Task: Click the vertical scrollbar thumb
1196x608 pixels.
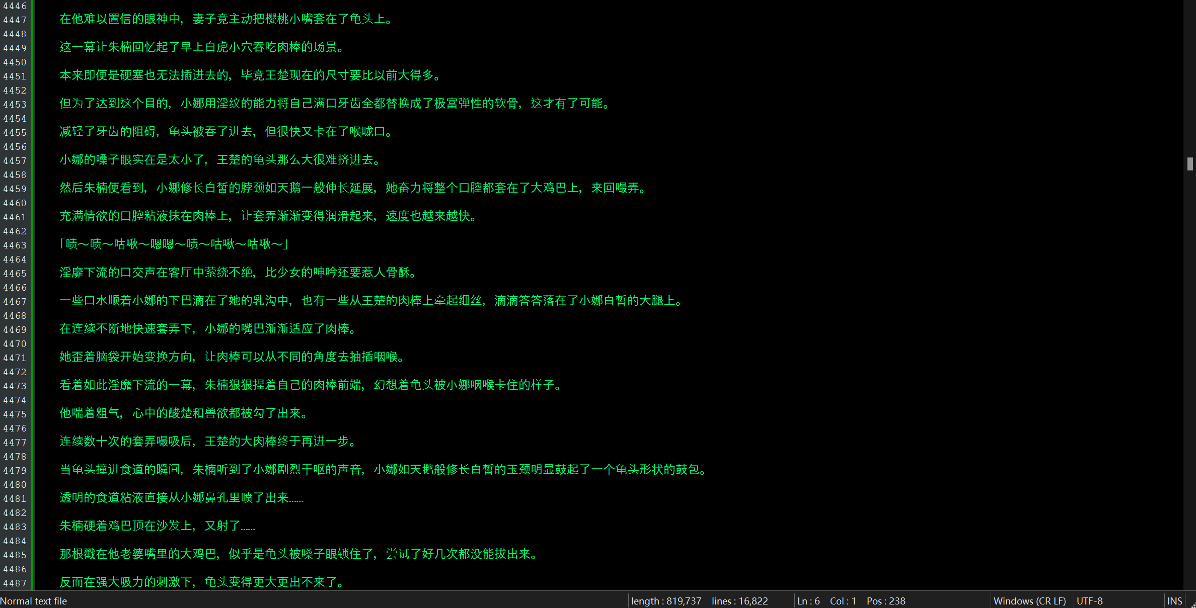Action: pos(1190,164)
